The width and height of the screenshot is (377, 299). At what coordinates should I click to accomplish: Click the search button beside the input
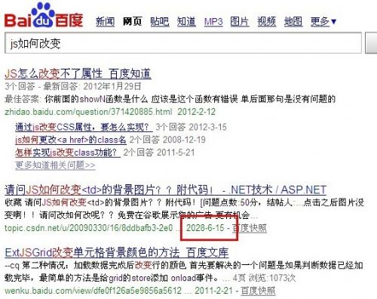[x=371, y=43]
